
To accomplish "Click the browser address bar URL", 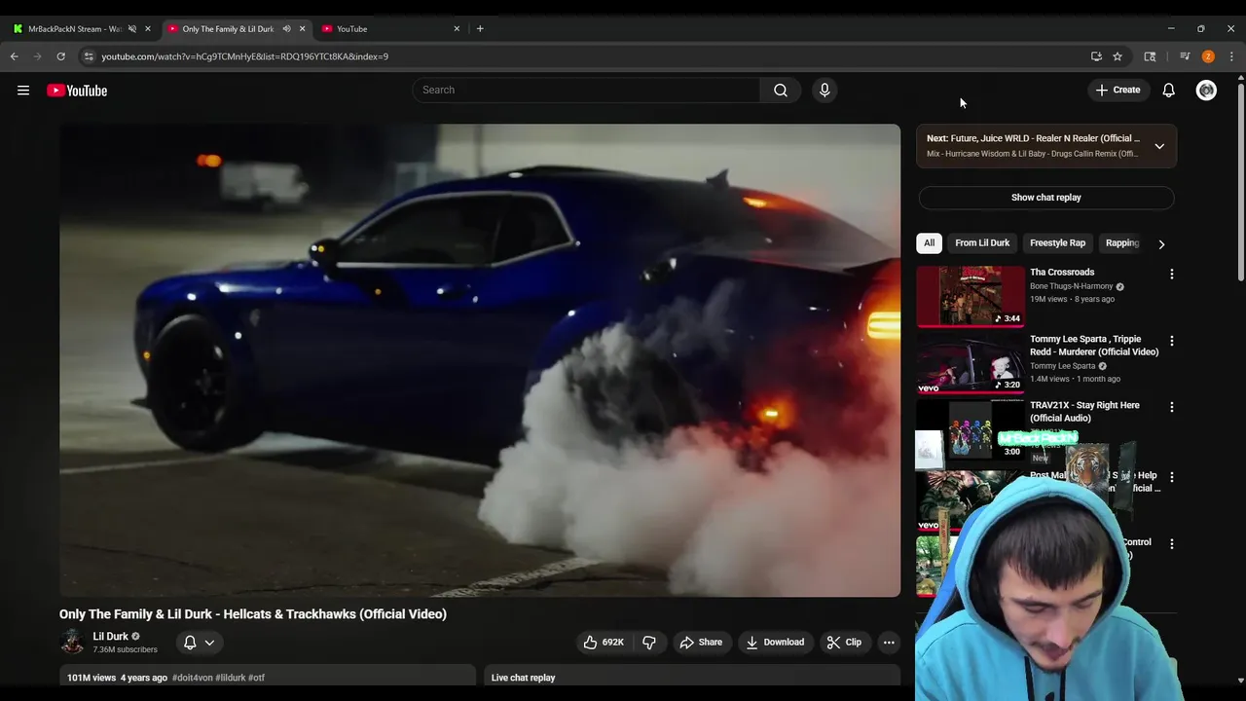I will [x=244, y=56].
